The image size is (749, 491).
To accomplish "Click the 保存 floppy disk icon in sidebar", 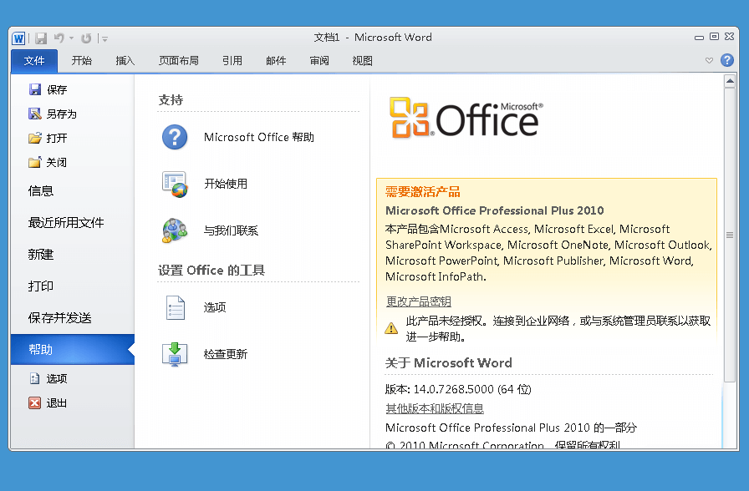I will [35, 89].
